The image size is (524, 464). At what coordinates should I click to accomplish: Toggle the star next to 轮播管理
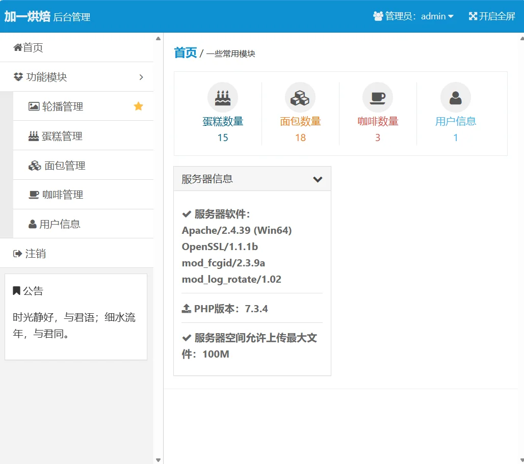point(137,106)
